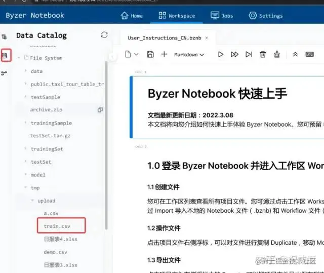Click the Byzer Notebook 快速上手 heading cell
Screen dimensions: 324x273
click(x=217, y=94)
